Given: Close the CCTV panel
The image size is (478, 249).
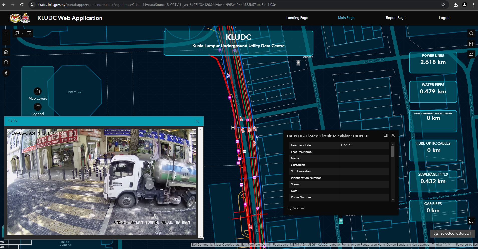Looking at the screenshot, I should point(197,121).
